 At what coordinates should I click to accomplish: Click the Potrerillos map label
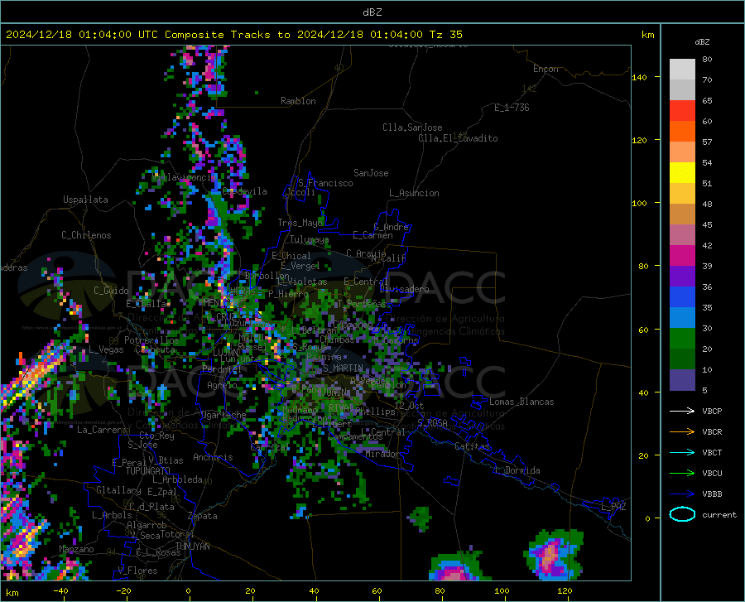(151, 340)
